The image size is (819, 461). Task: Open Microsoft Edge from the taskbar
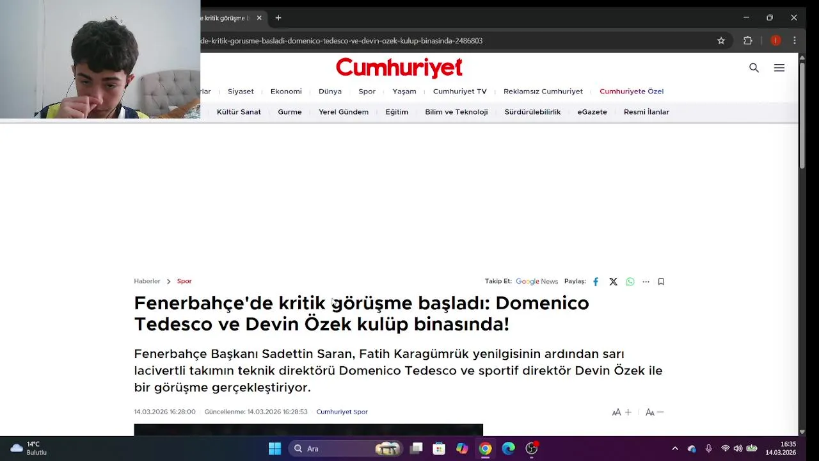click(x=508, y=449)
